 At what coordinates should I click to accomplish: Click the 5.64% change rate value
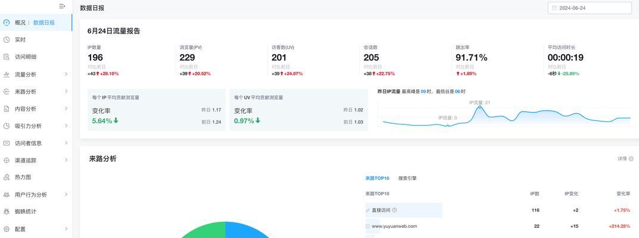pyautogui.click(x=102, y=121)
